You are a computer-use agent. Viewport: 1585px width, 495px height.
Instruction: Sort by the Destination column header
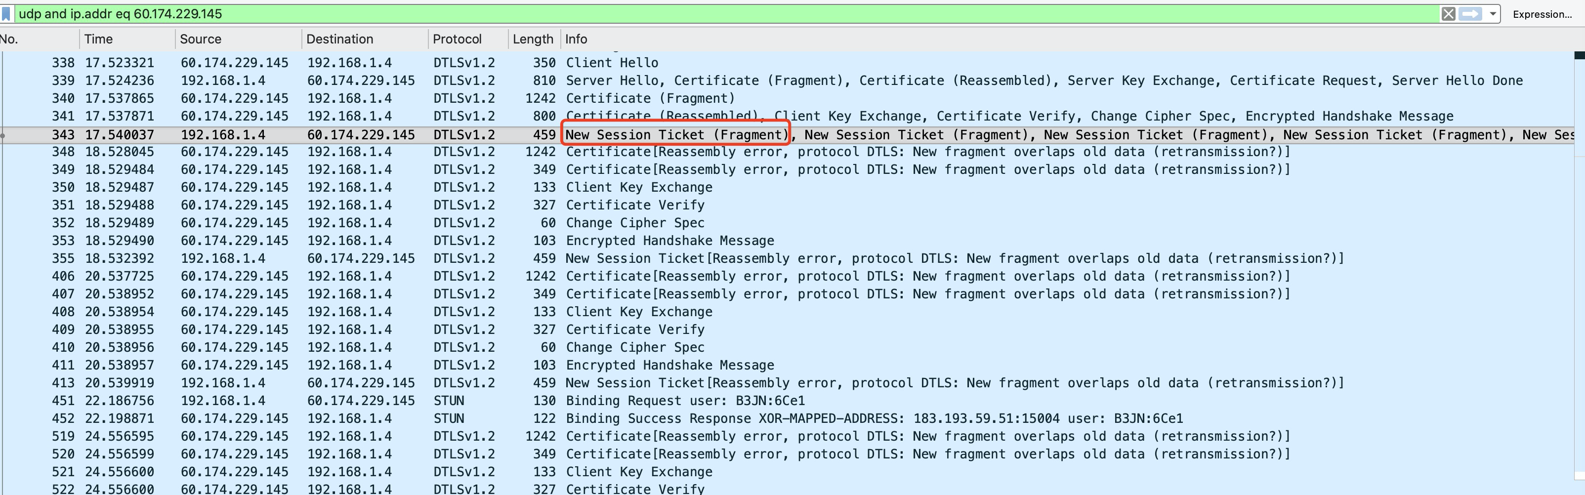[x=364, y=39]
